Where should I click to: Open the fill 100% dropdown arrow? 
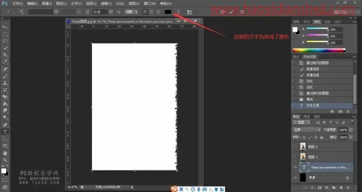[x=351, y=137]
